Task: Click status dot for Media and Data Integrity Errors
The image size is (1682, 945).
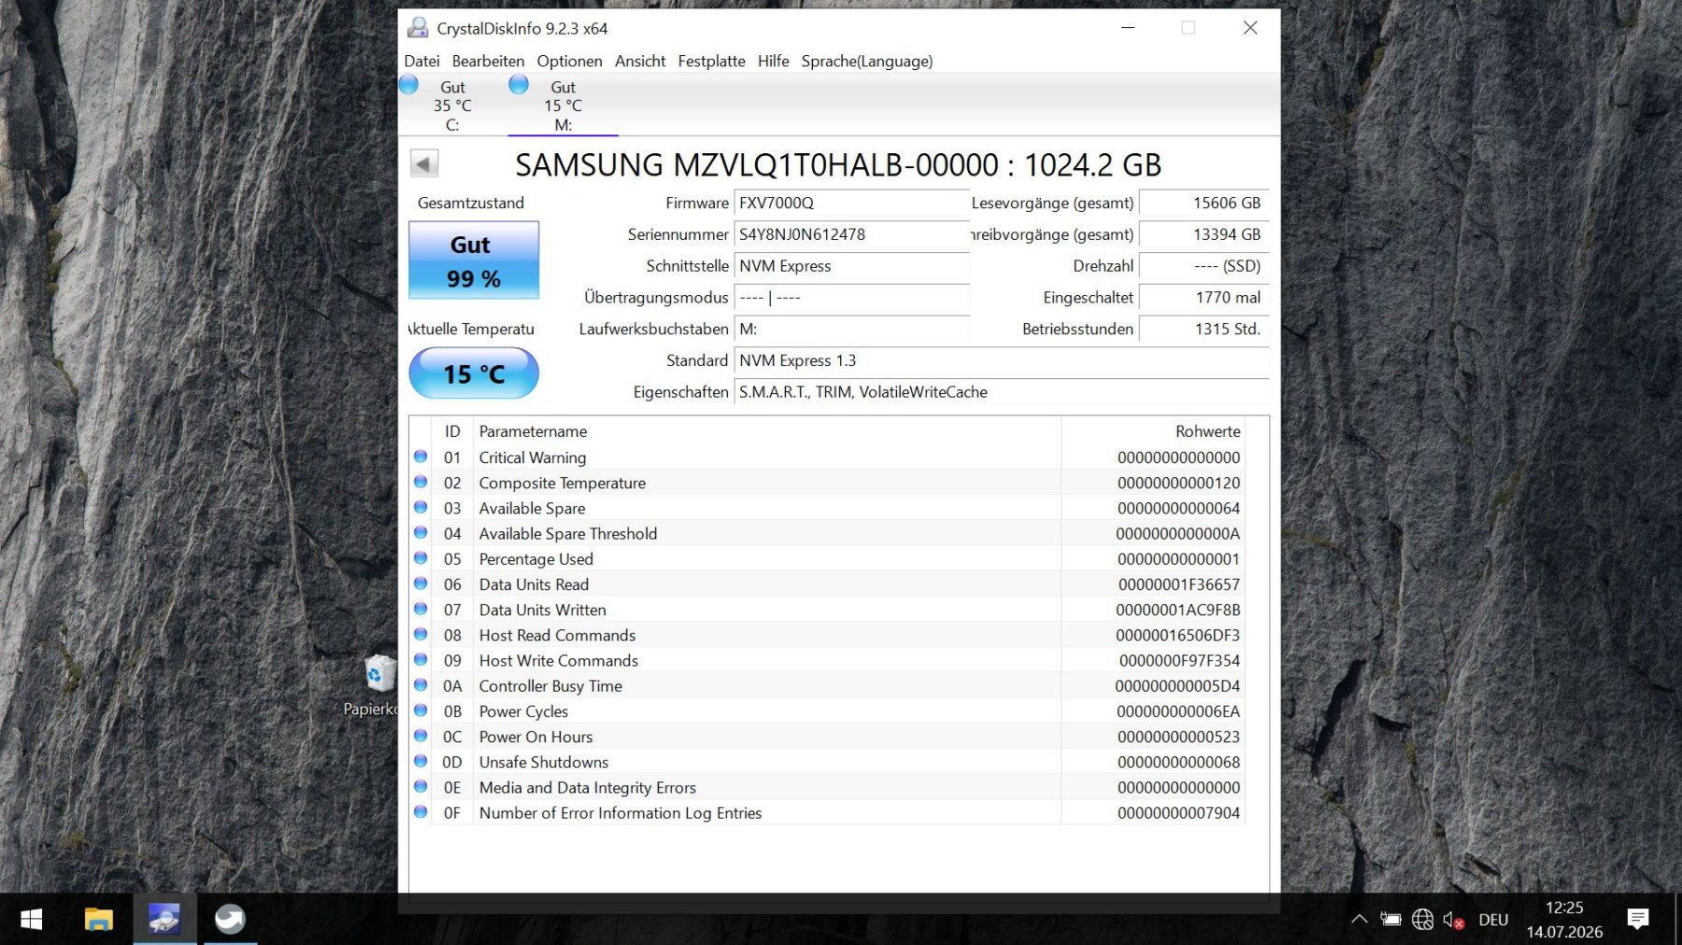Action: (x=420, y=786)
